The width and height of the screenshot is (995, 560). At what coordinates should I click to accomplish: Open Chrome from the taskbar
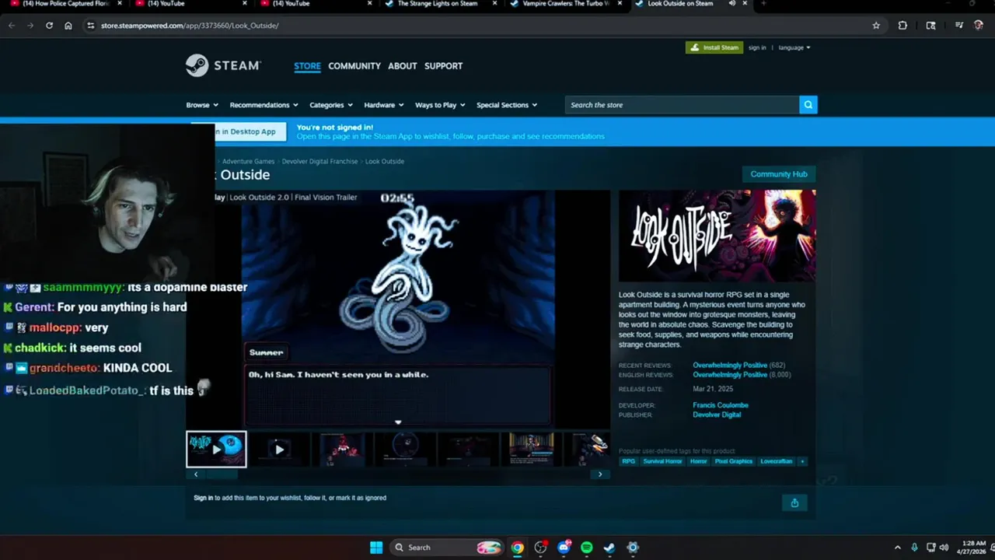click(x=518, y=548)
